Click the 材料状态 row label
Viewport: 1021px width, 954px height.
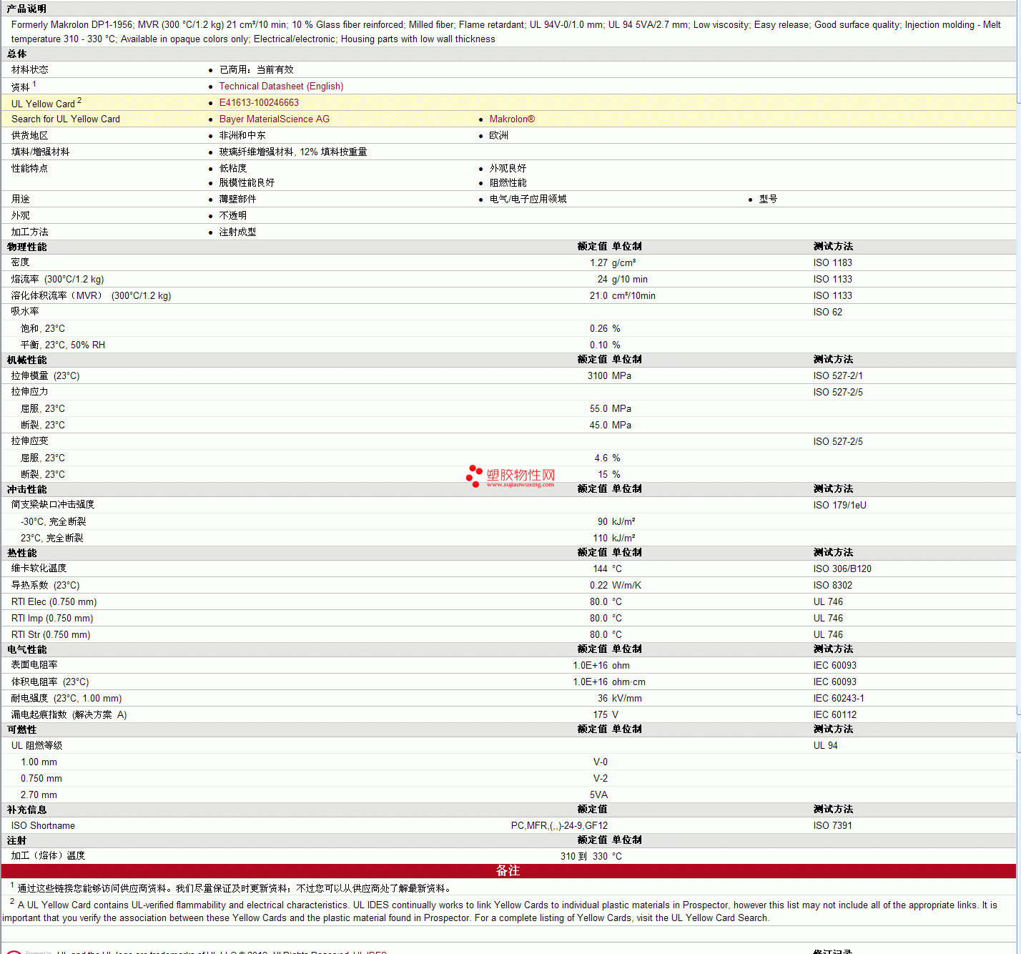[x=30, y=70]
